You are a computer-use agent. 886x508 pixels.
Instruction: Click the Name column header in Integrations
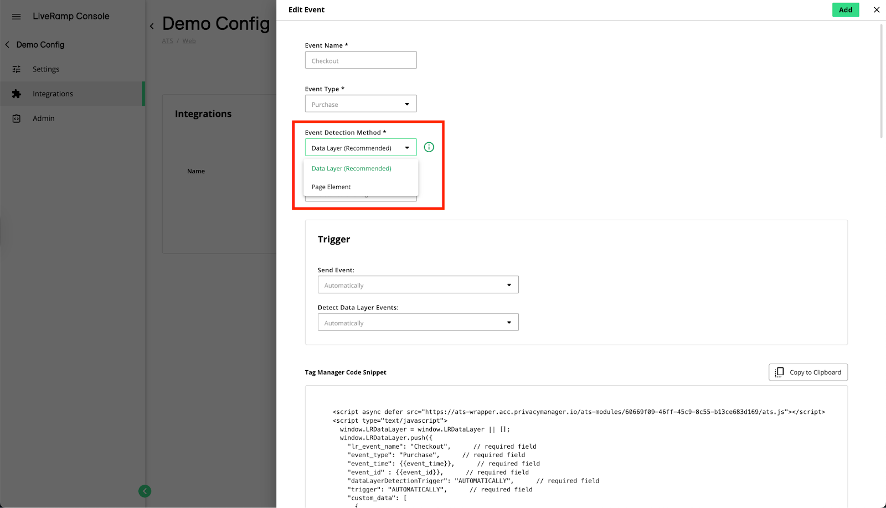[196, 172]
